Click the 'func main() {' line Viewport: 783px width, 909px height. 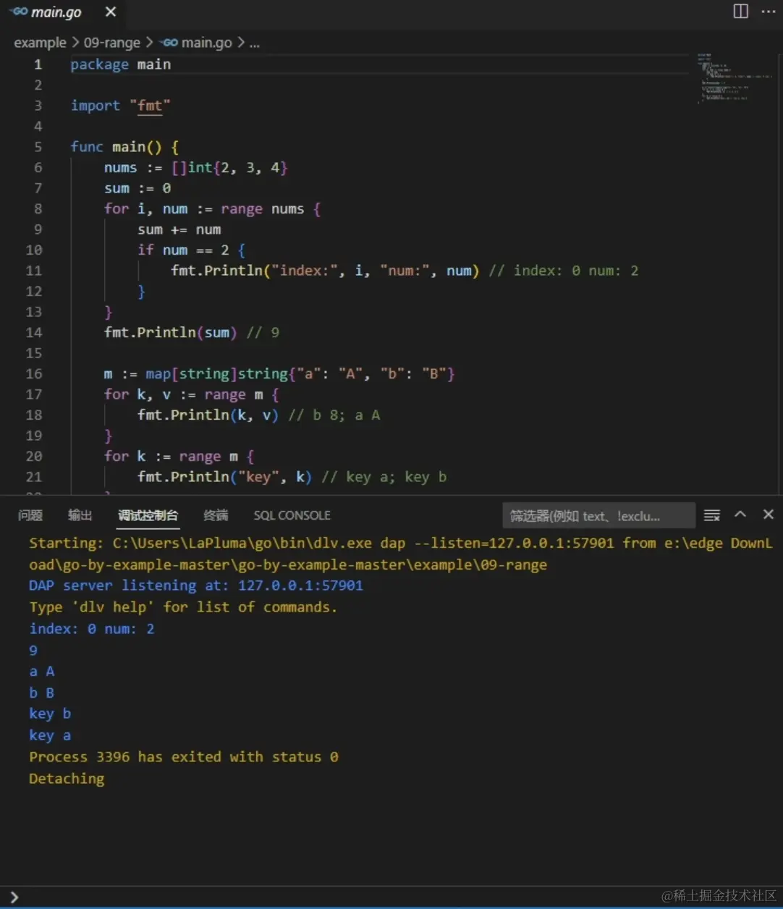coord(124,147)
